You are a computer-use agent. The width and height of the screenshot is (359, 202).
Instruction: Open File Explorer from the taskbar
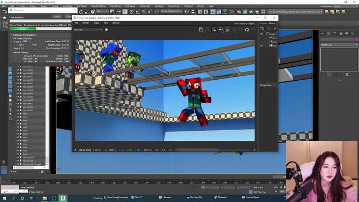[x=45, y=198]
